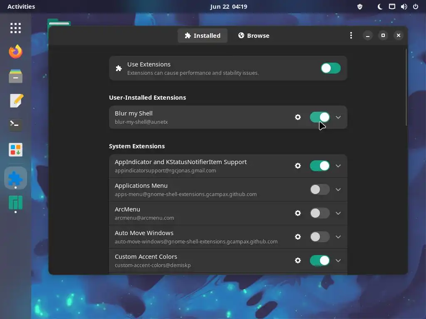Image resolution: width=426 pixels, height=319 pixels.
Task: Click 'appindicatorsupport@rgcjonas.gmail.com' text
Action: pyautogui.click(x=165, y=171)
